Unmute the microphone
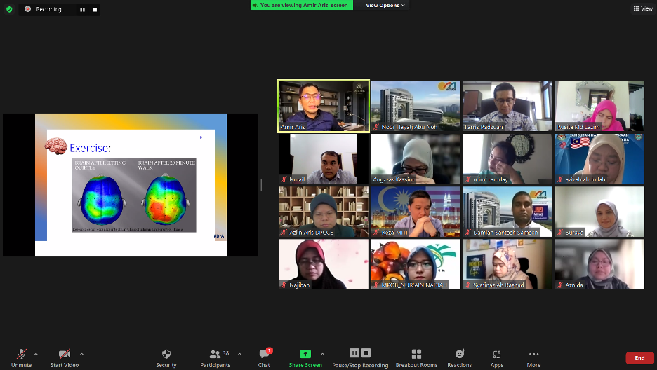 (22, 357)
